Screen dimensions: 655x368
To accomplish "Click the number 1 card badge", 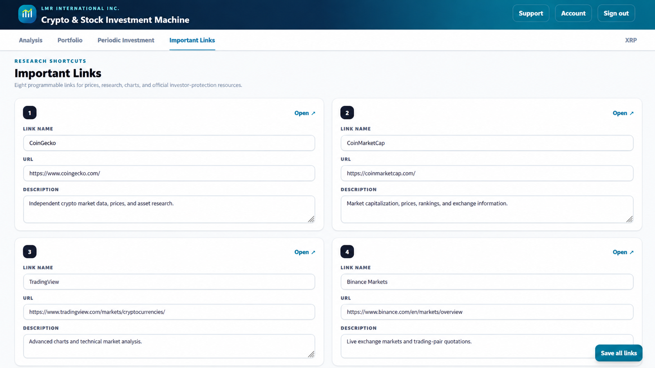I will pos(30,113).
